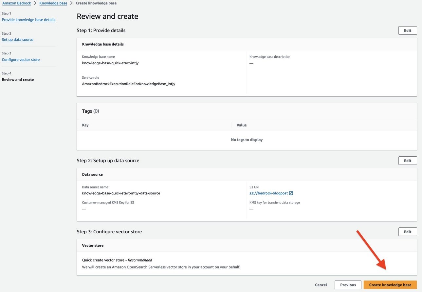Click 'KMS key for transient data storage' label

tap(275, 203)
